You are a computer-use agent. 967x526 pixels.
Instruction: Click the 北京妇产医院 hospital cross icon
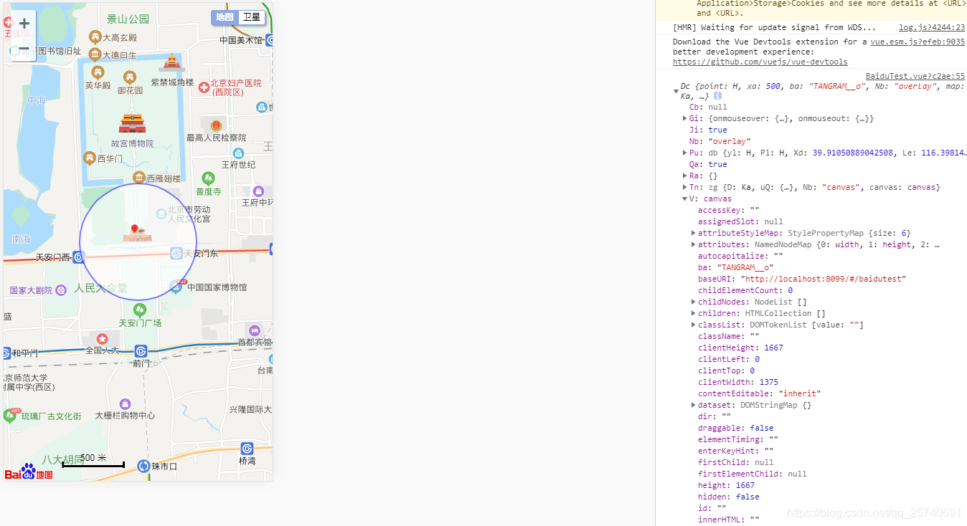[x=204, y=87]
